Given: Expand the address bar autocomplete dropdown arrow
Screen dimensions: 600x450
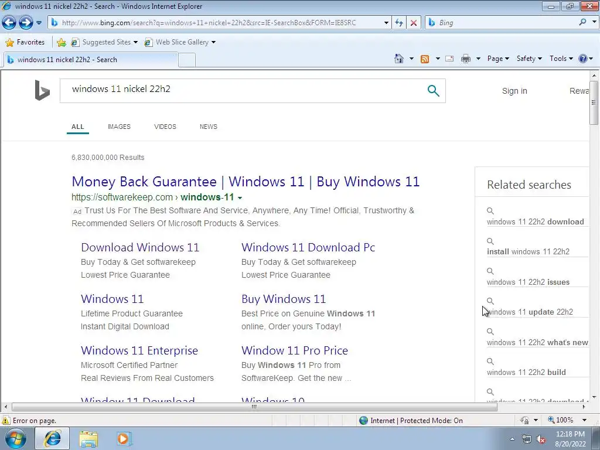Looking at the screenshot, I should click(386, 23).
